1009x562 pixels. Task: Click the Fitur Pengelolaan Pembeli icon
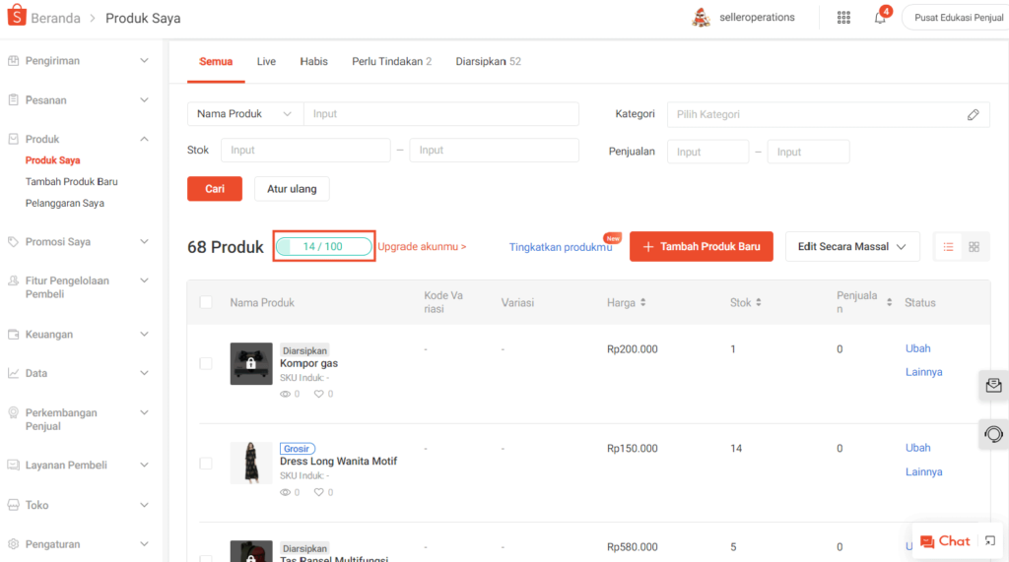point(13,281)
